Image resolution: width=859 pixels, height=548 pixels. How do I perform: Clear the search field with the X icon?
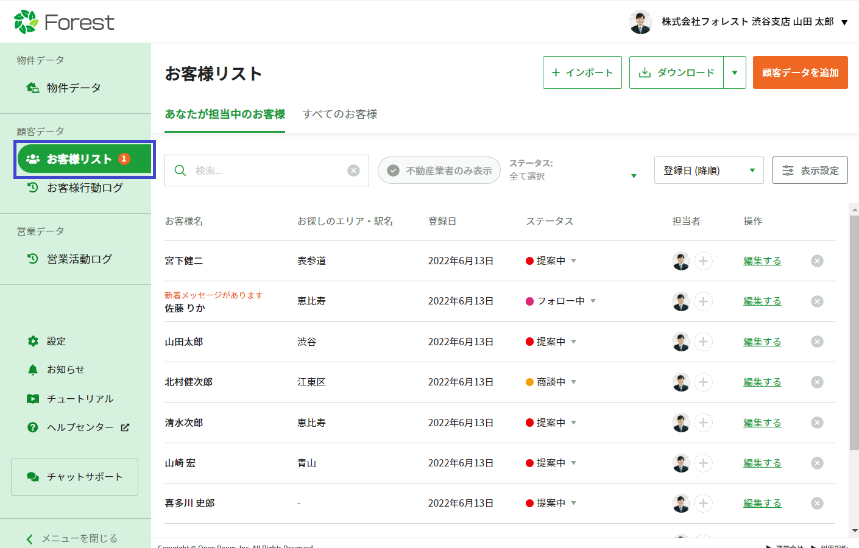click(x=353, y=170)
